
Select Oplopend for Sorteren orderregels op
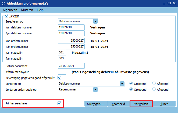pos(131,89)
